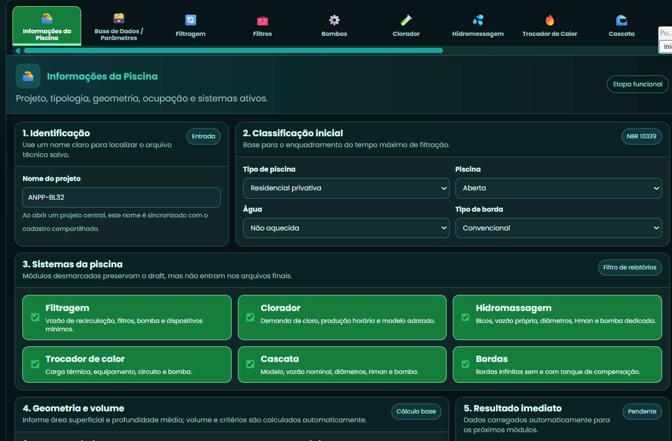Click the 3. Sistemas da piscina heading

tap(72, 264)
